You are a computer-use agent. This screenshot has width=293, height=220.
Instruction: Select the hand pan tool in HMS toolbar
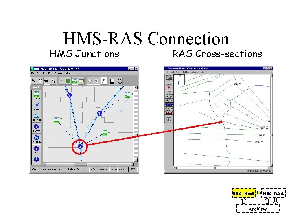tap(40, 81)
